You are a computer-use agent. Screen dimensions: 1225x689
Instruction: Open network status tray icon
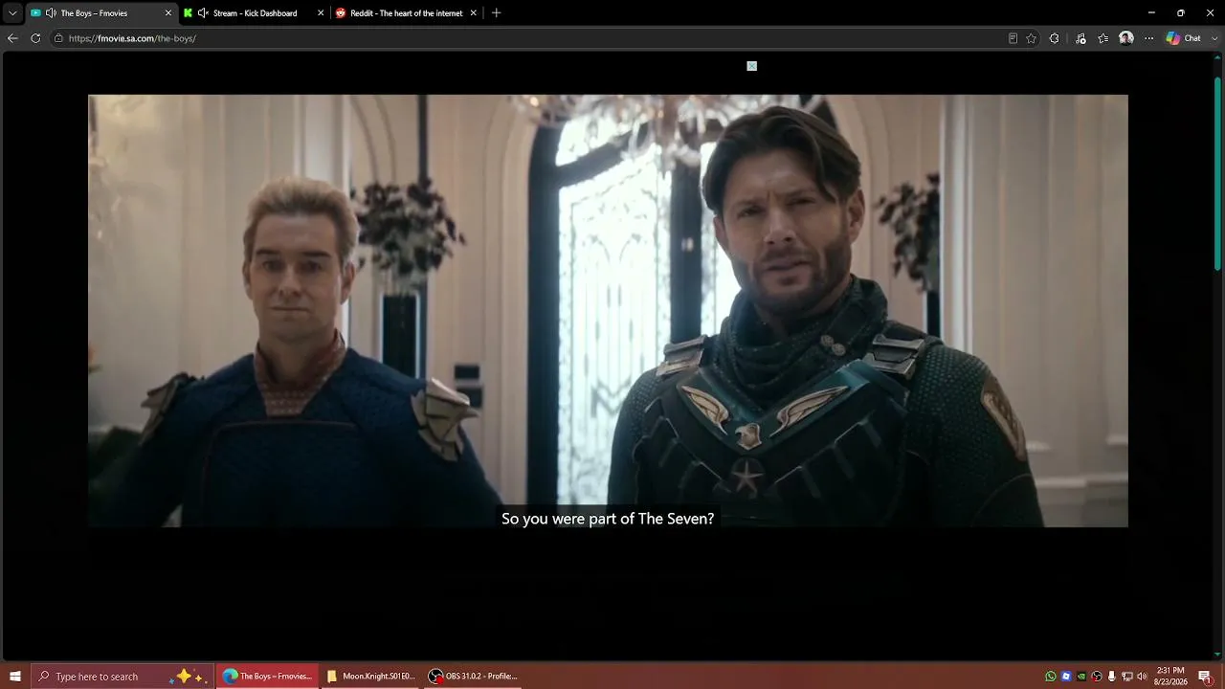tap(1126, 677)
